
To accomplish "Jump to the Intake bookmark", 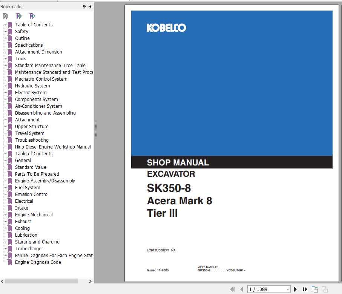I will (x=21, y=208).
